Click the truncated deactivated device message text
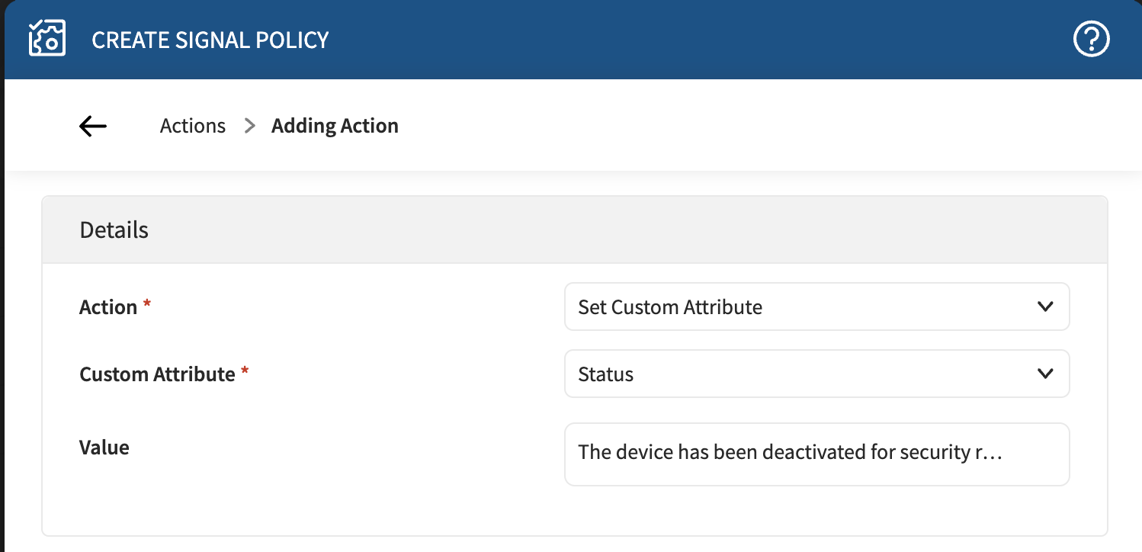 tap(788, 452)
